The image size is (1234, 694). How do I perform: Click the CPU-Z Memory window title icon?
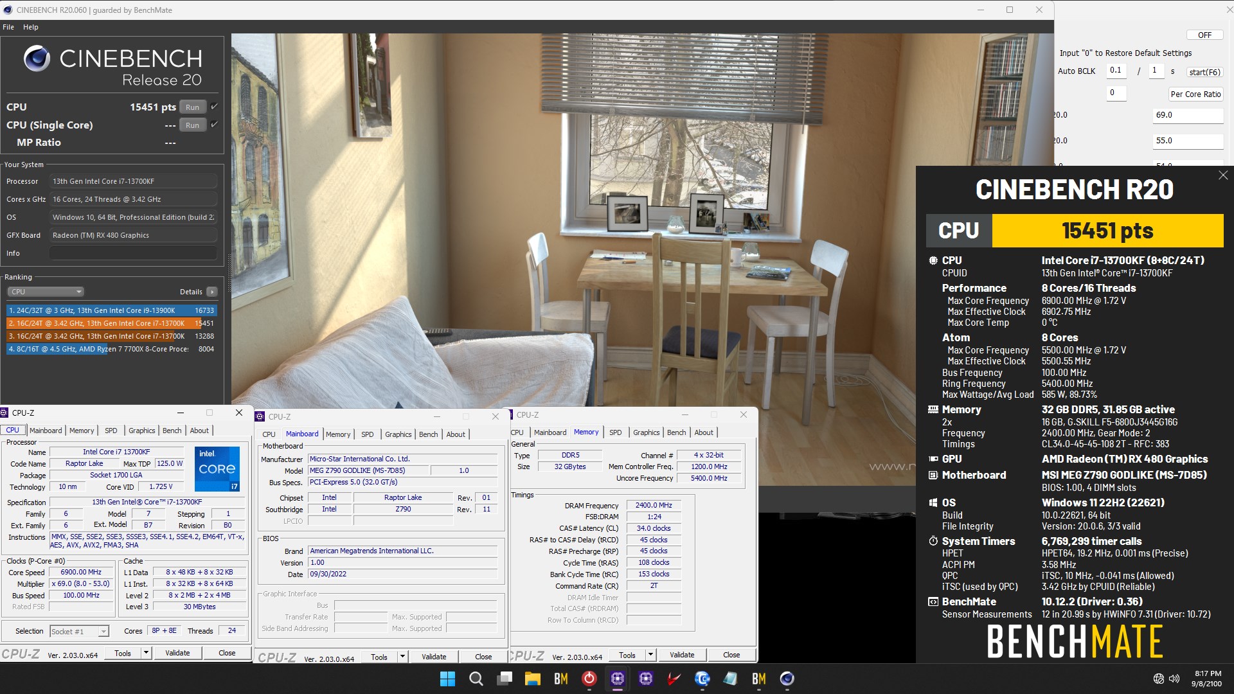pos(510,414)
